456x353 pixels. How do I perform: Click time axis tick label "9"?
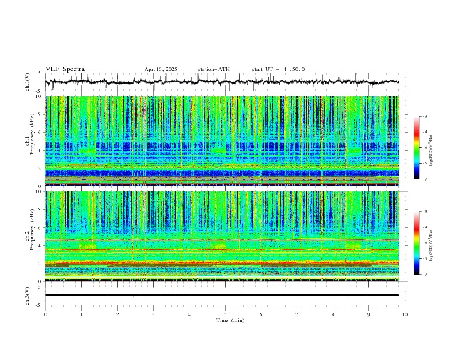(368, 314)
